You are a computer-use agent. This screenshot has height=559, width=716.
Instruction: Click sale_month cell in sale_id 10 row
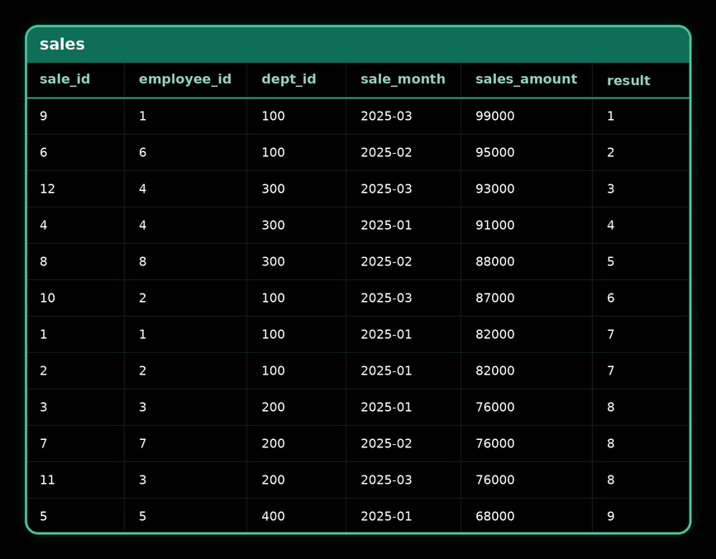386,298
